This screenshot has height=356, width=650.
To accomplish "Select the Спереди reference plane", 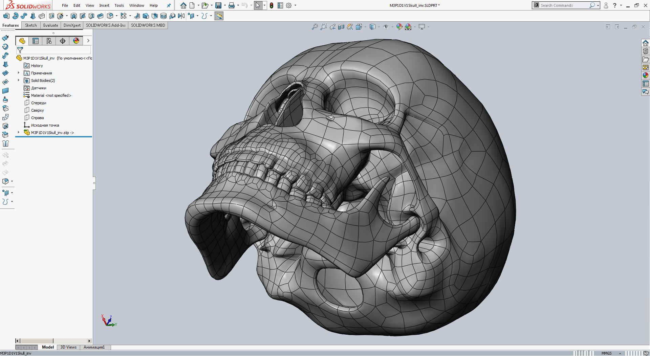I will click(x=39, y=103).
